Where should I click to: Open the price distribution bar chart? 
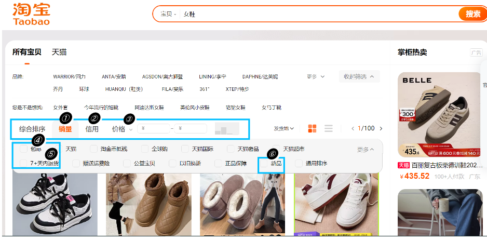coord(227,129)
